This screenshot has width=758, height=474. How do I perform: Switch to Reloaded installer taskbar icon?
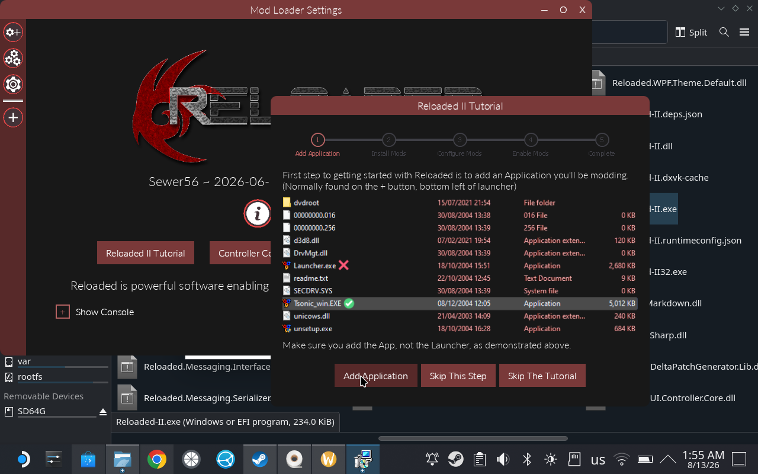363,459
